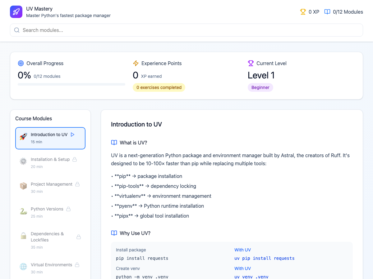
Task: Click the gear icon of Installation & Setup
Action: [23, 162]
